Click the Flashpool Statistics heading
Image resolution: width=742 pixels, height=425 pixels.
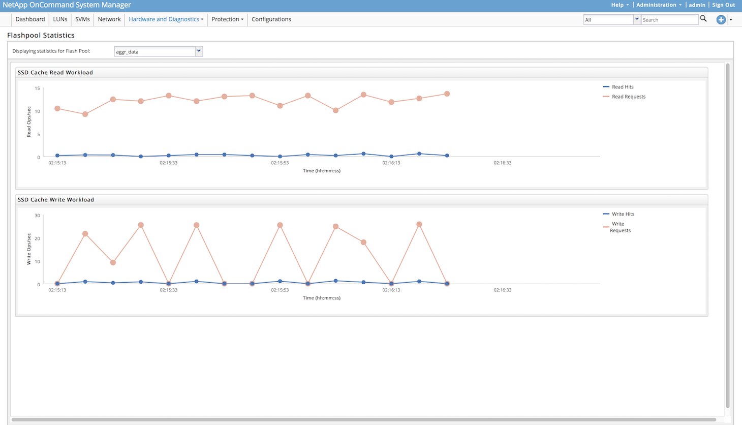(41, 35)
